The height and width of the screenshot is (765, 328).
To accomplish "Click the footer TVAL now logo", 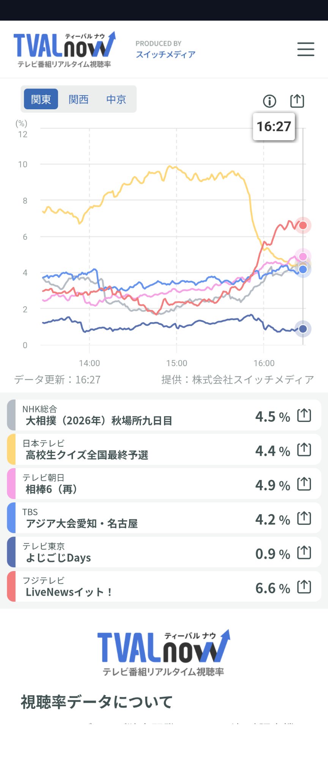I will (164, 653).
